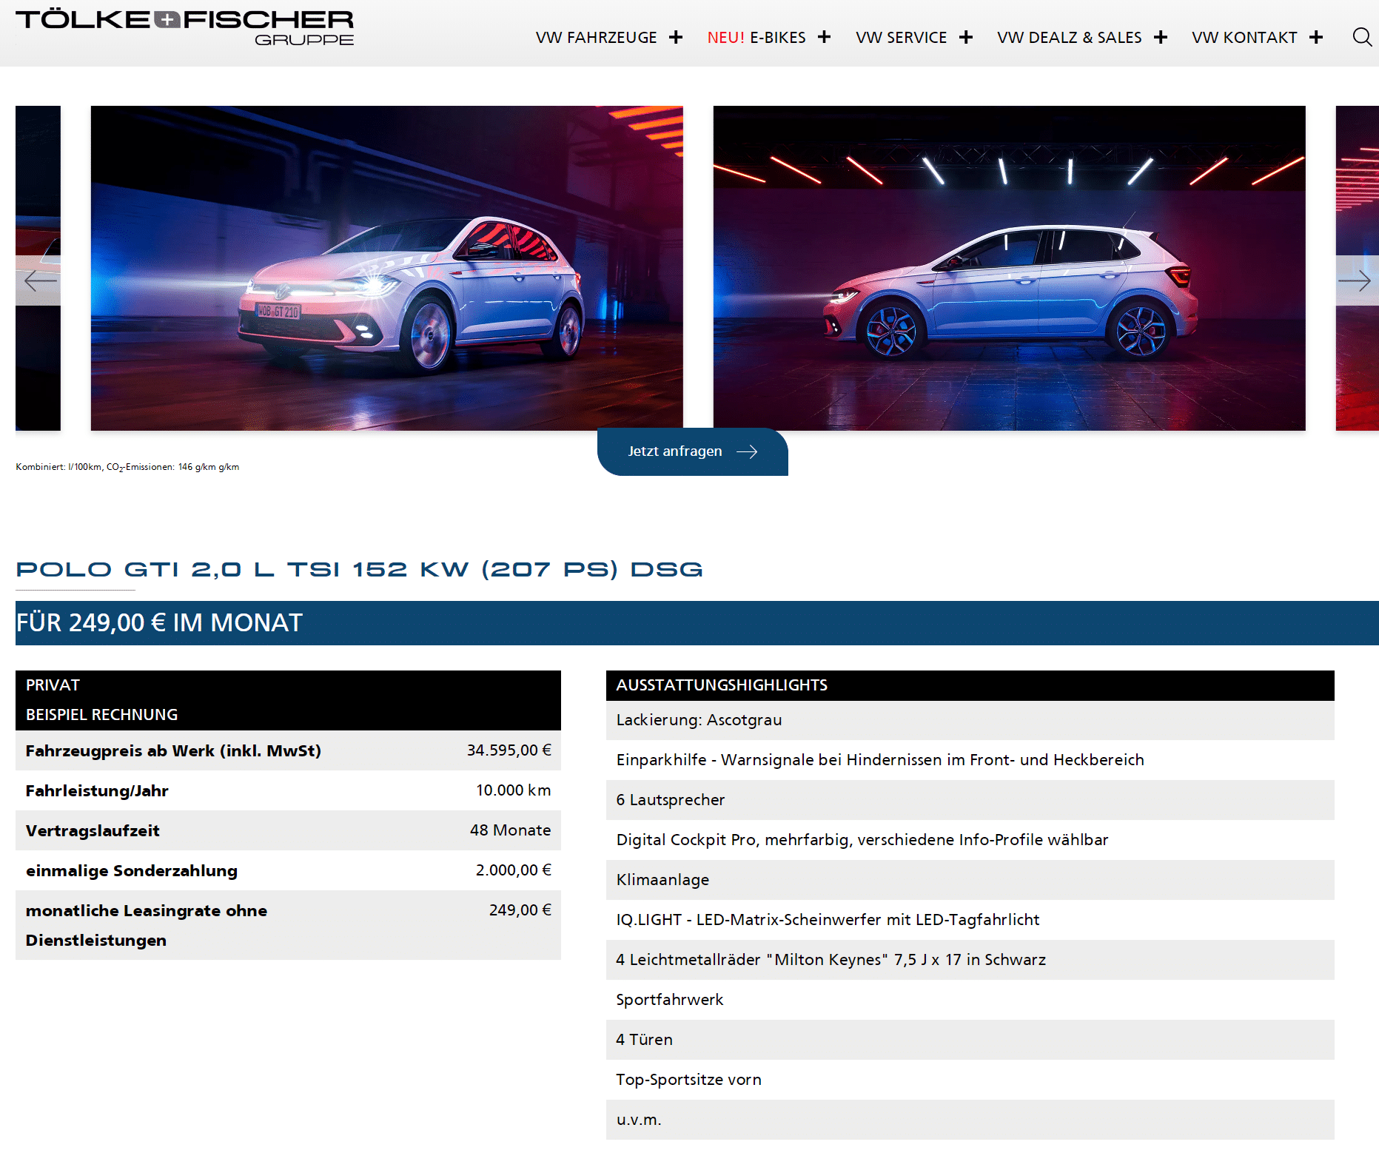
Task: Select the Einparkhilfe row
Action: point(970,760)
